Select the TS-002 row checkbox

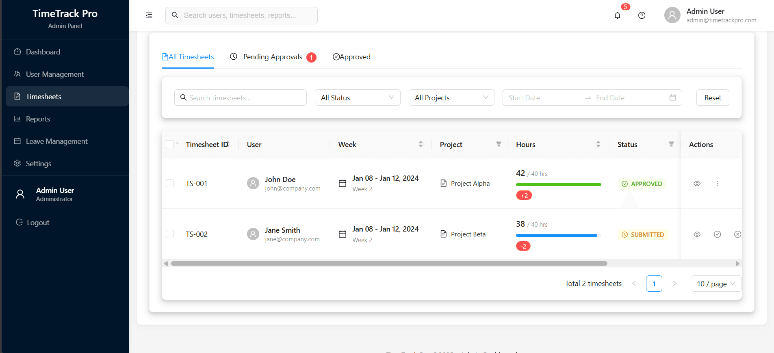pyautogui.click(x=170, y=234)
